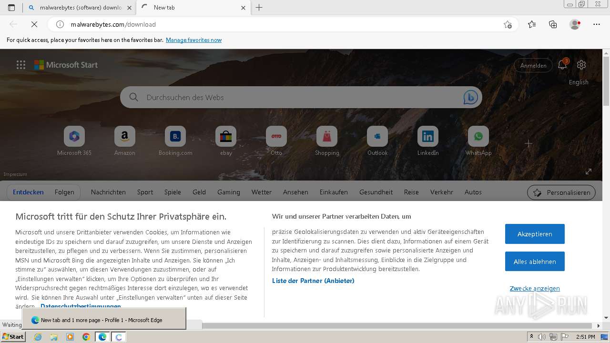Open the Zwecke anzeigen link
The image size is (610, 343).
click(535, 288)
